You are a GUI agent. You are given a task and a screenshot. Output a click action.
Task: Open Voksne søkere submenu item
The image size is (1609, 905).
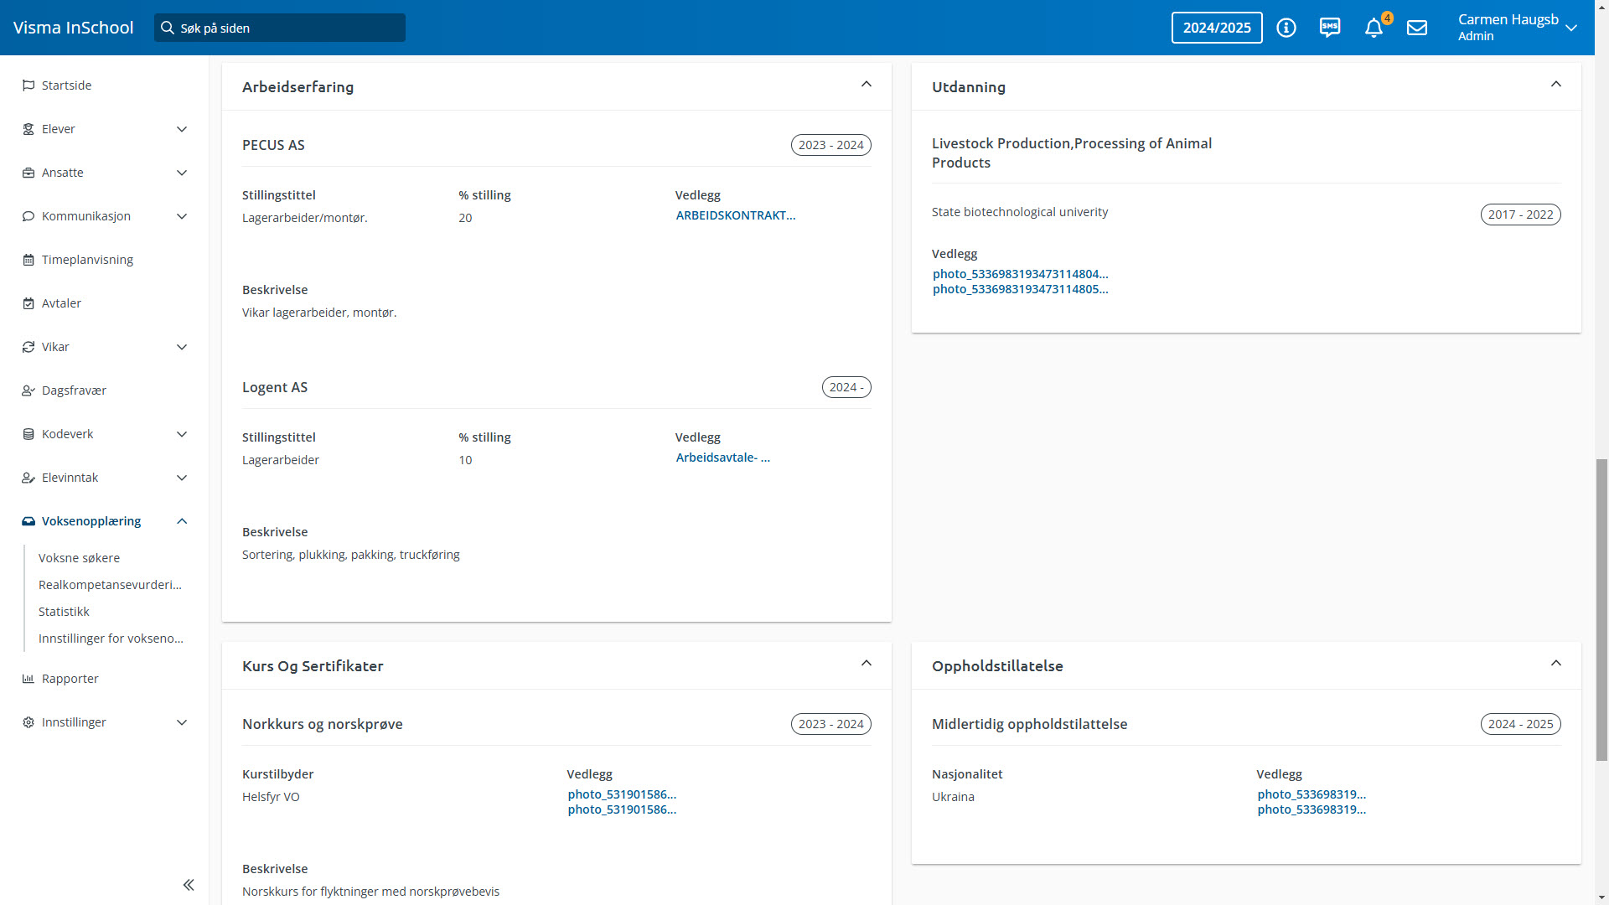tap(79, 558)
